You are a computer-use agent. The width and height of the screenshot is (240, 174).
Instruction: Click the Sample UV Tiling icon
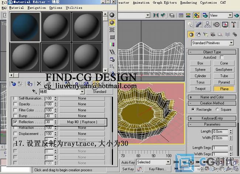[112, 37]
